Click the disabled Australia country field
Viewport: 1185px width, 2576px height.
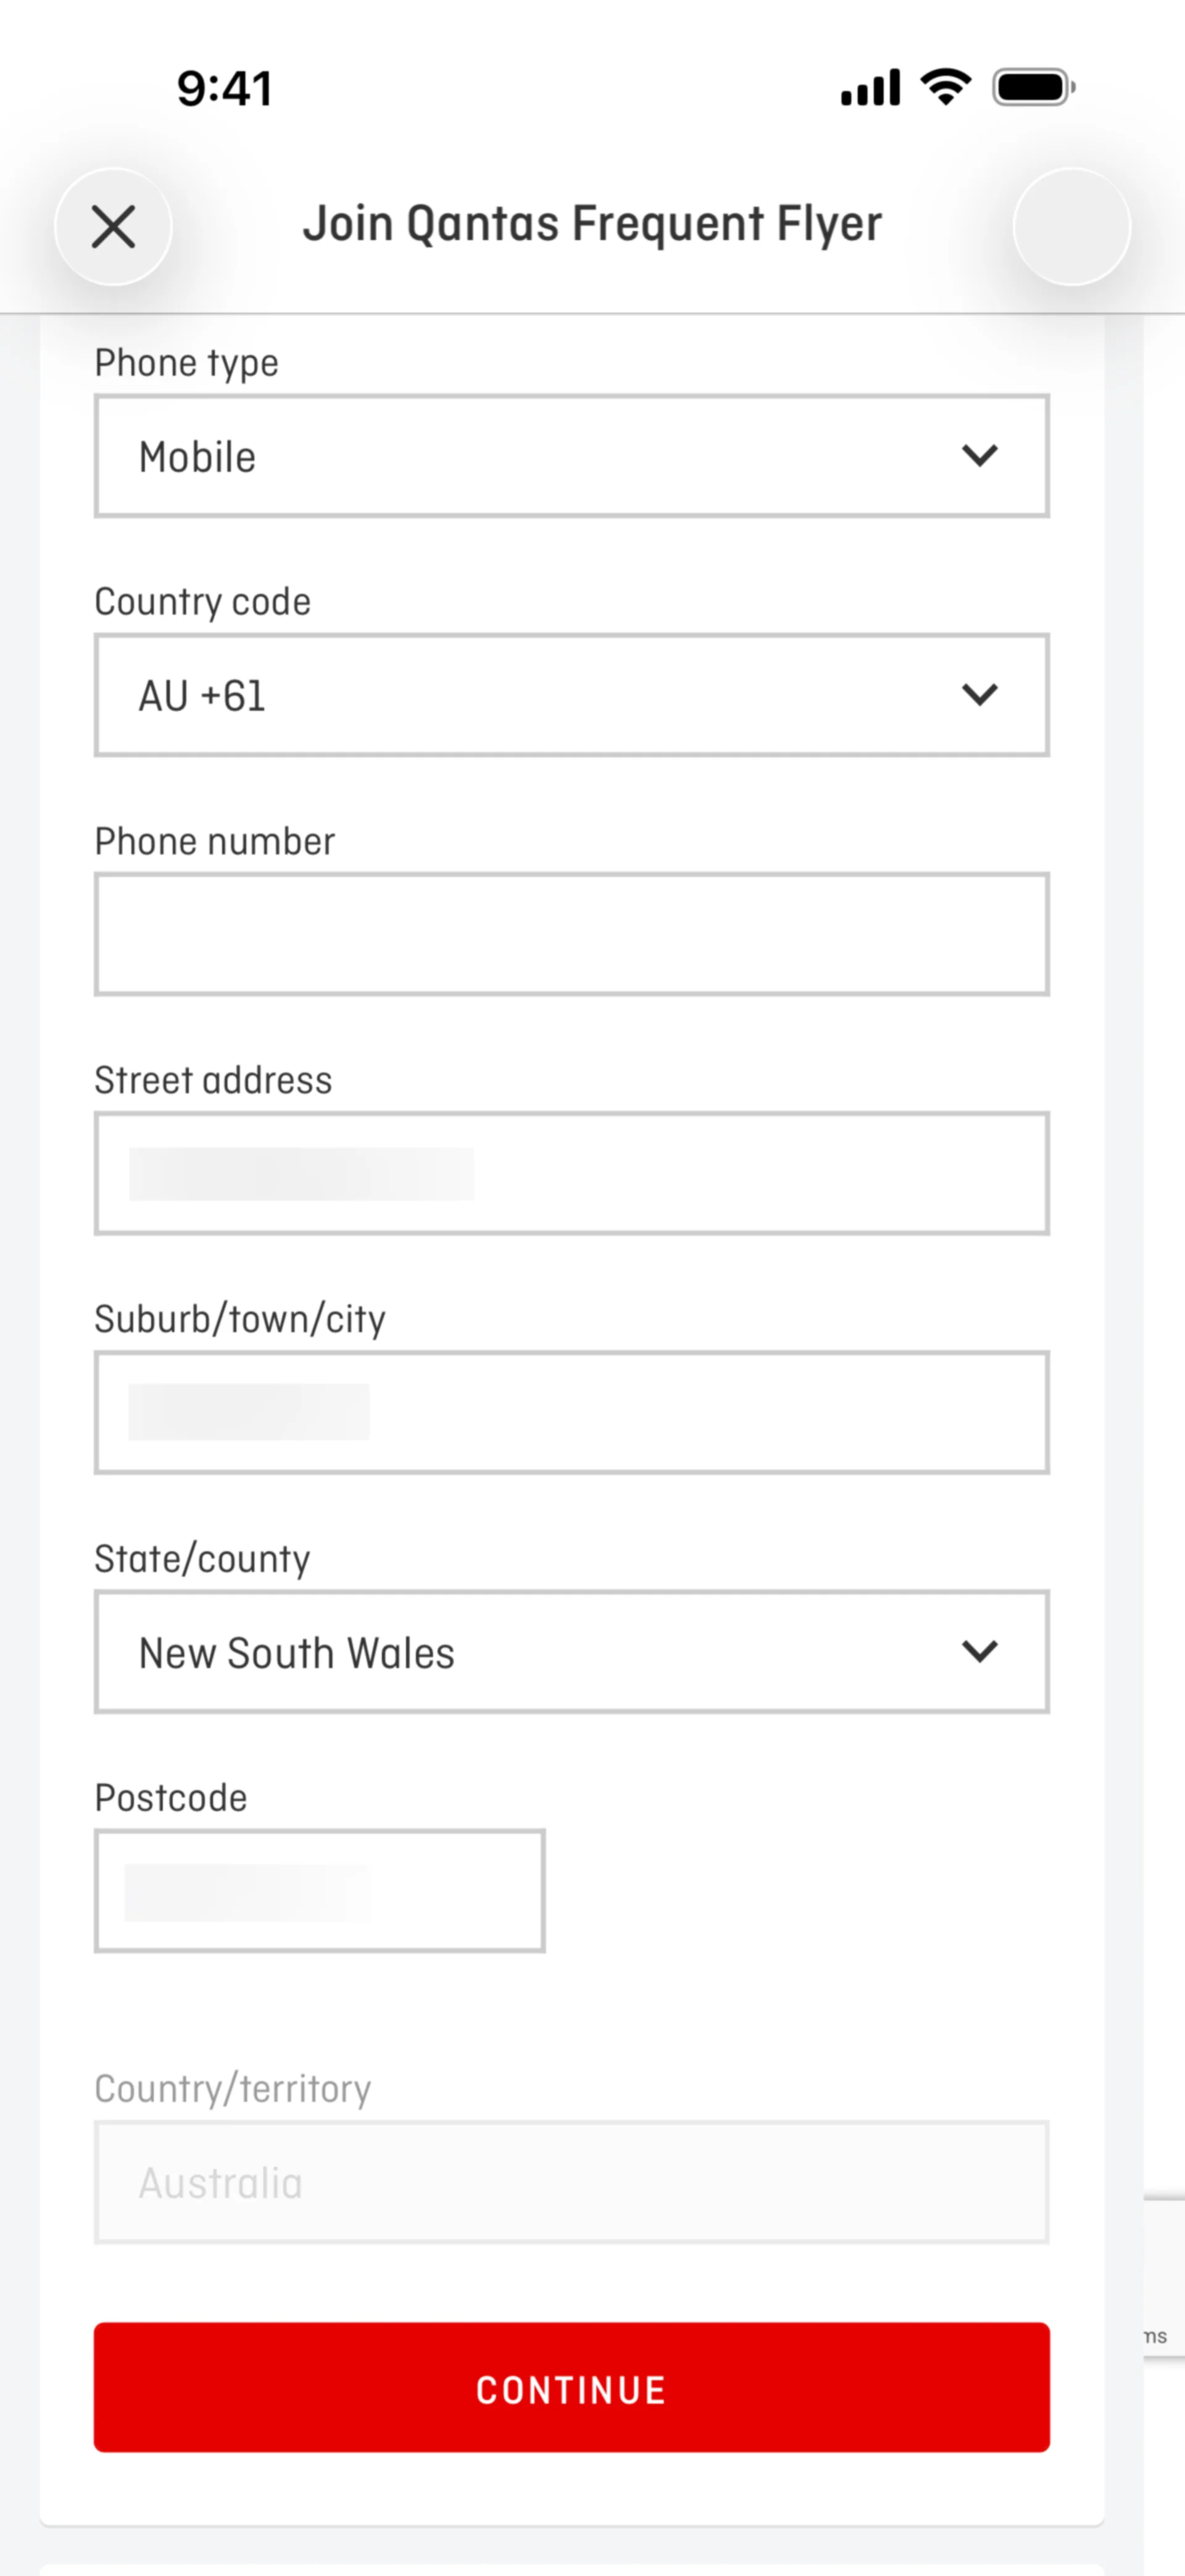click(572, 2182)
